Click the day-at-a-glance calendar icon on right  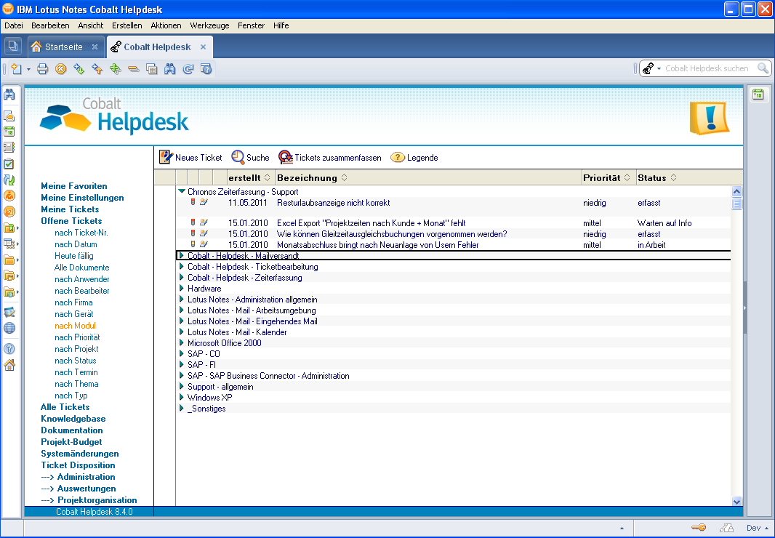pos(758,95)
